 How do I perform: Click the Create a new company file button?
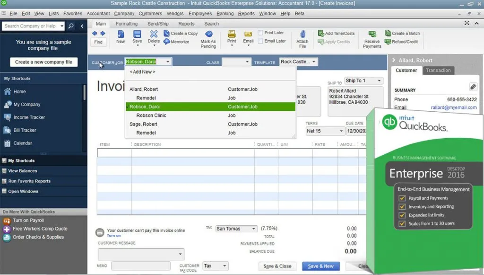(x=43, y=62)
